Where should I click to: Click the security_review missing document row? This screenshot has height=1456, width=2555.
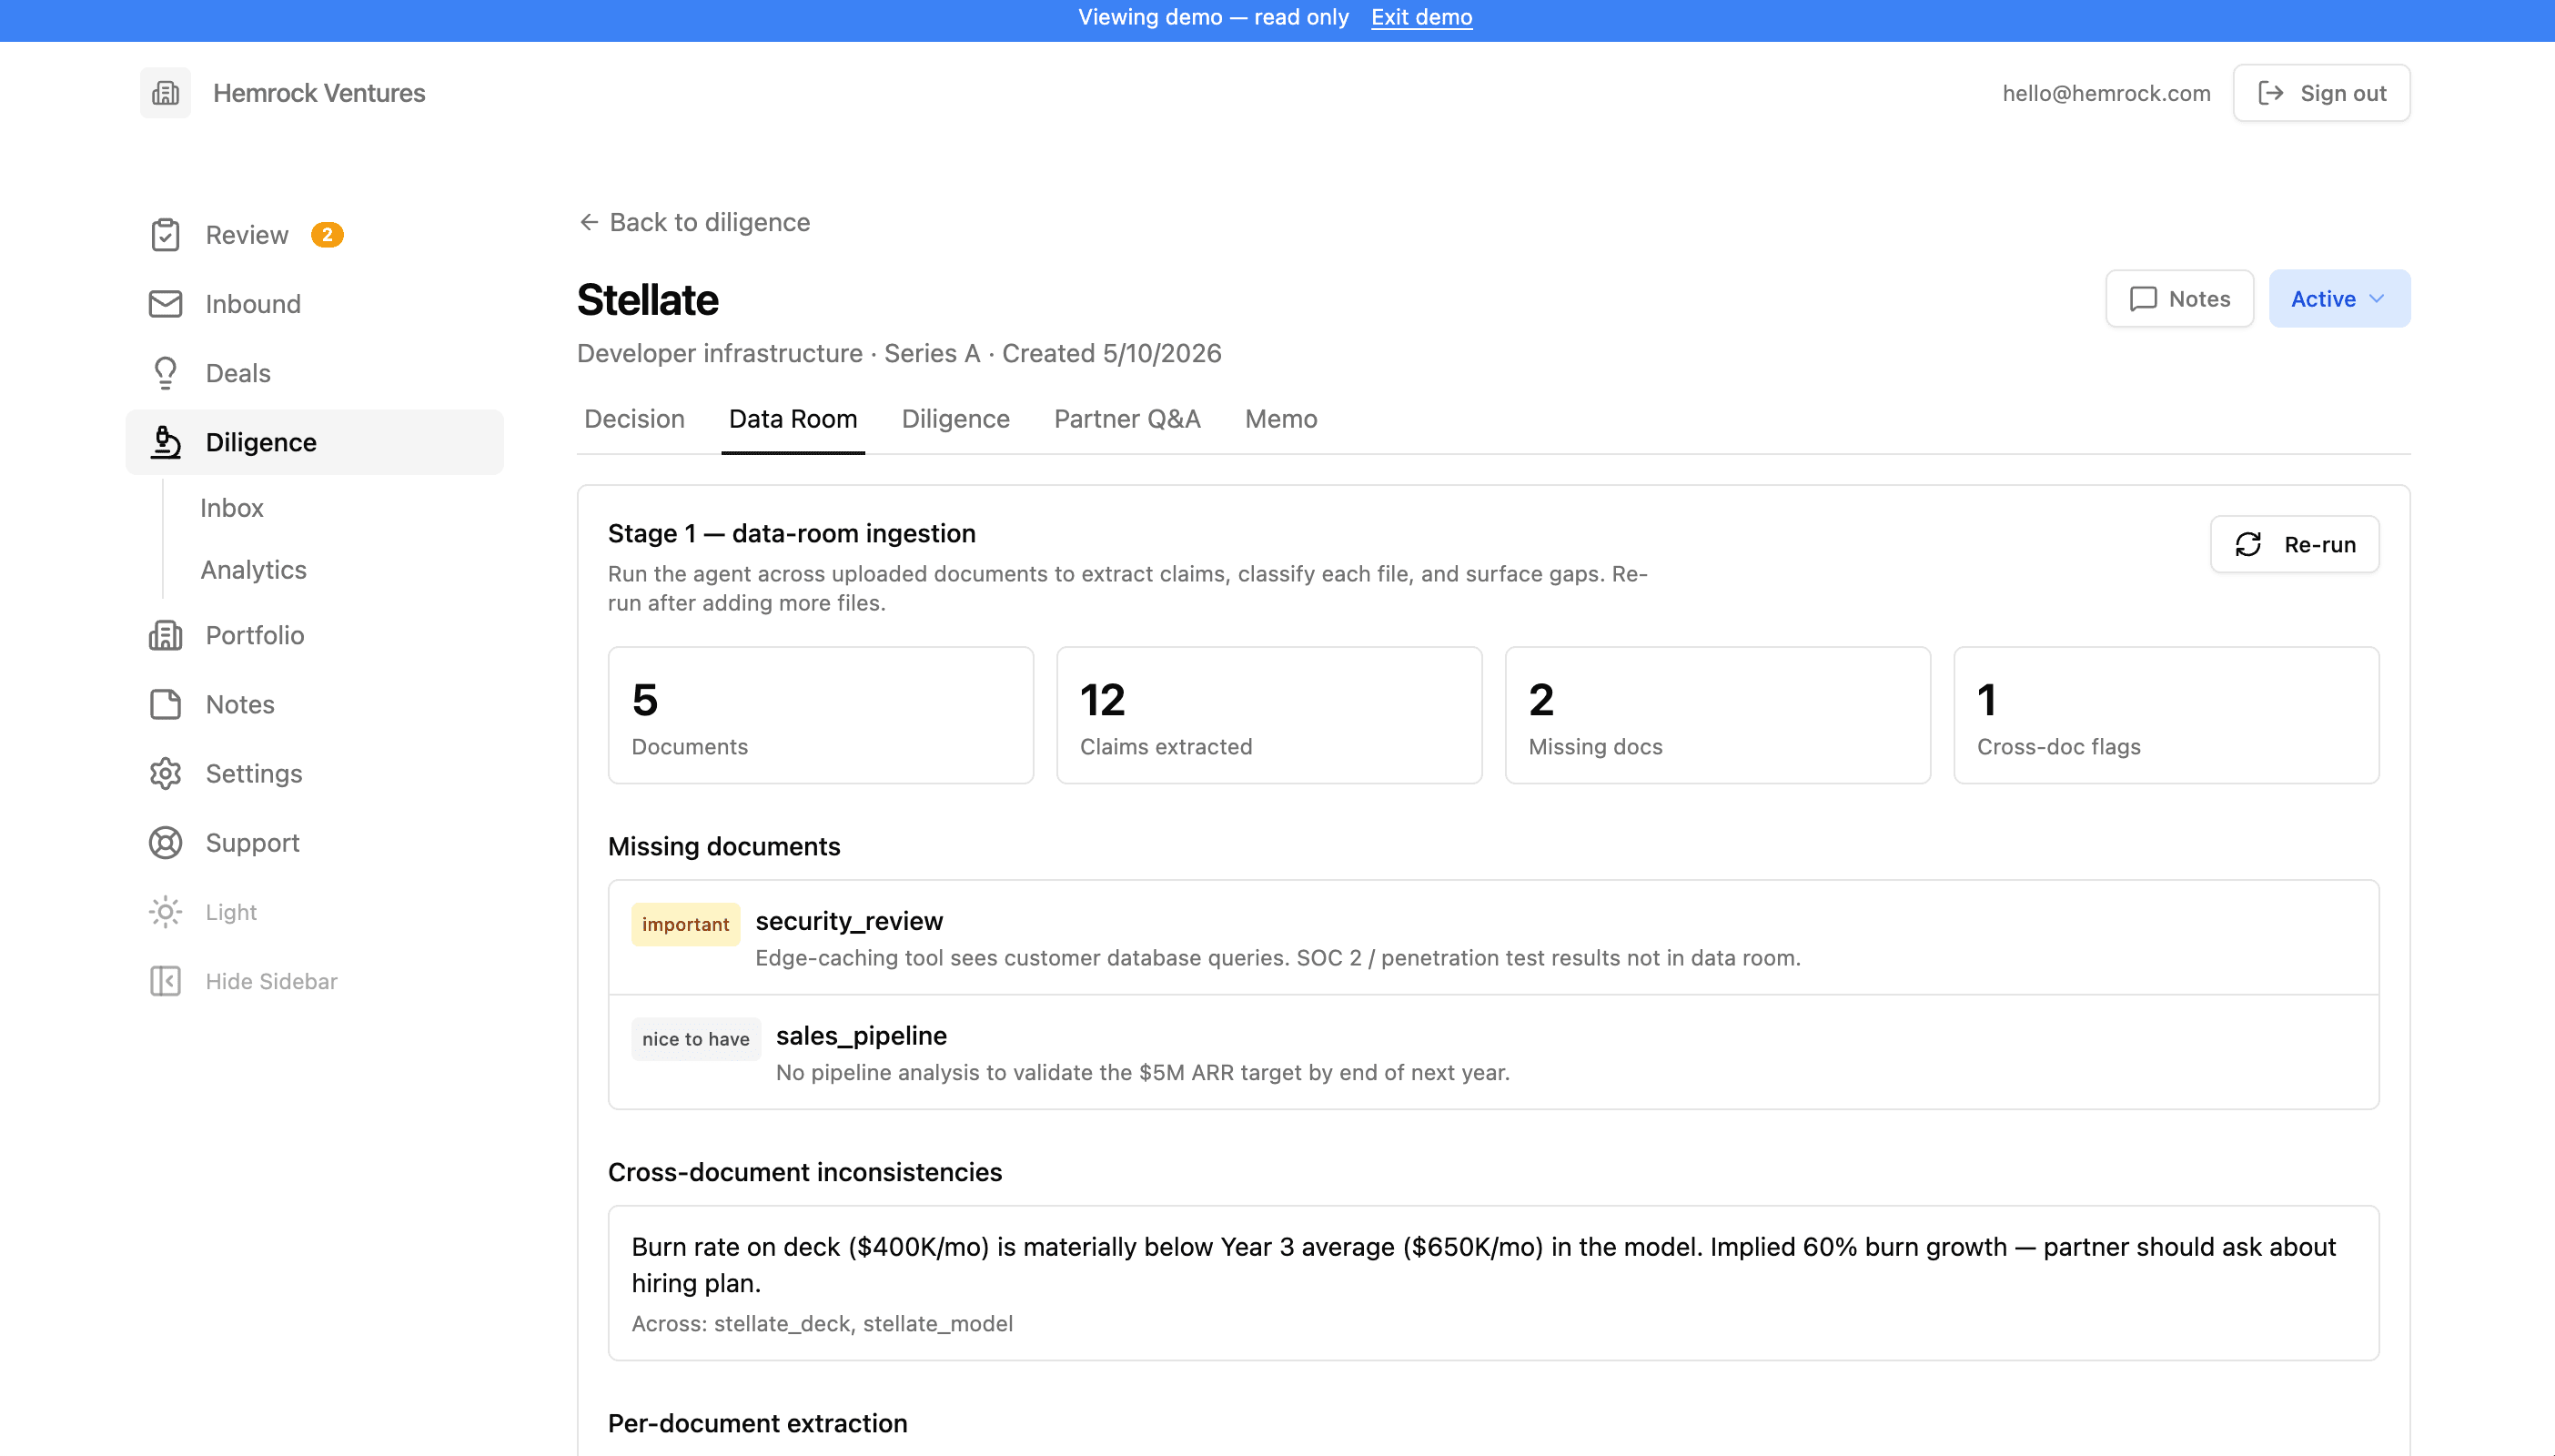point(1493,938)
